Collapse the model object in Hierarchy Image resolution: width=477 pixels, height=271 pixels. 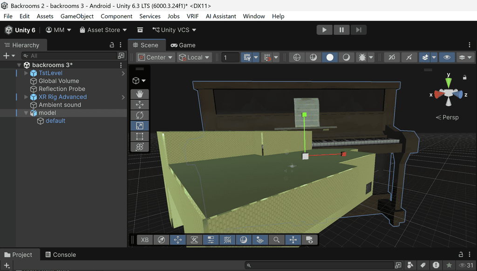click(x=26, y=113)
